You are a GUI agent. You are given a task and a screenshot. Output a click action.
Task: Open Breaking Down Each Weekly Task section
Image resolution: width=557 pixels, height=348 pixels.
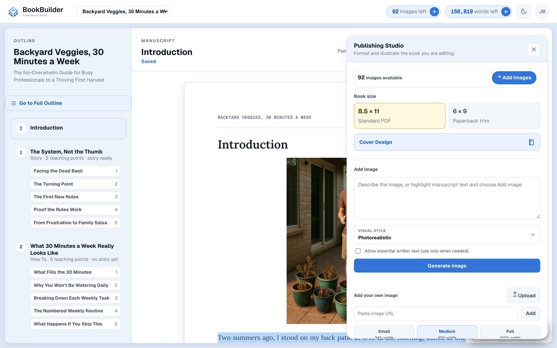pyautogui.click(x=76, y=298)
